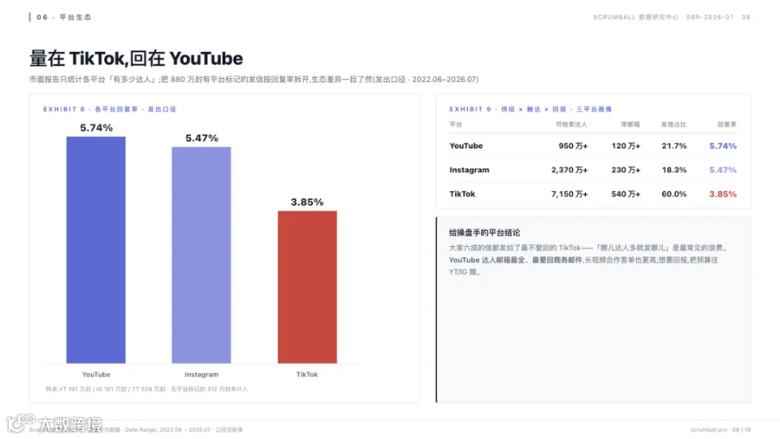Click the red 3.85% reply rate in the table
The height and width of the screenshot is (439, 780).
point(723,194)
